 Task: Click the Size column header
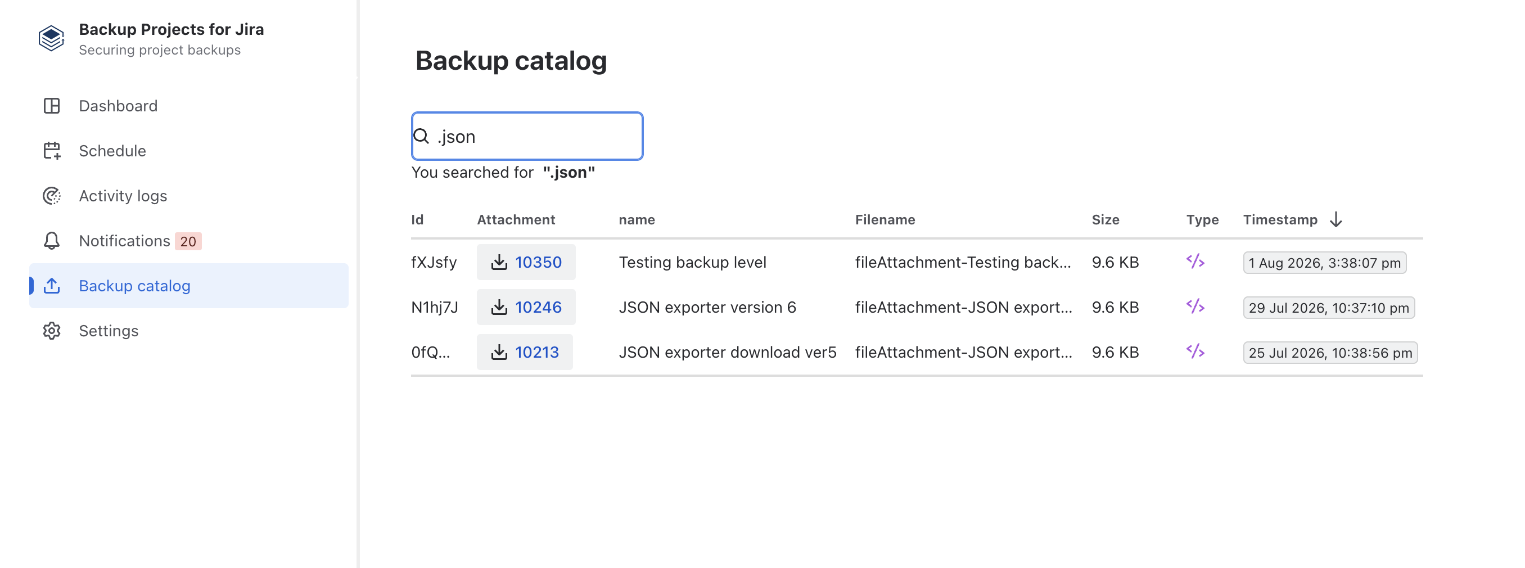click(x=1106, y=220)
